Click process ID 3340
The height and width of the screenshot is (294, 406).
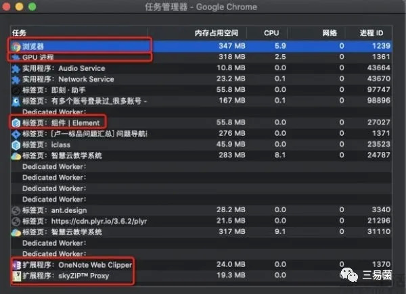point(381,210)
